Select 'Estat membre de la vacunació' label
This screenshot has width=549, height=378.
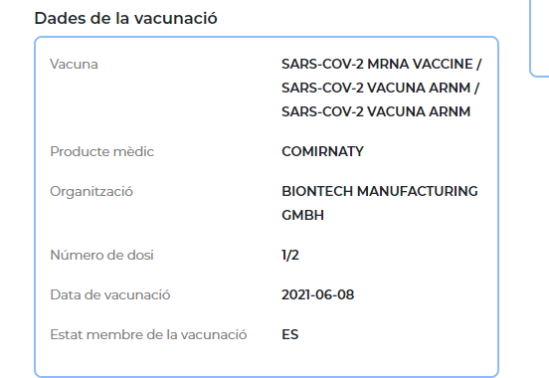click(x=148, y=334)
